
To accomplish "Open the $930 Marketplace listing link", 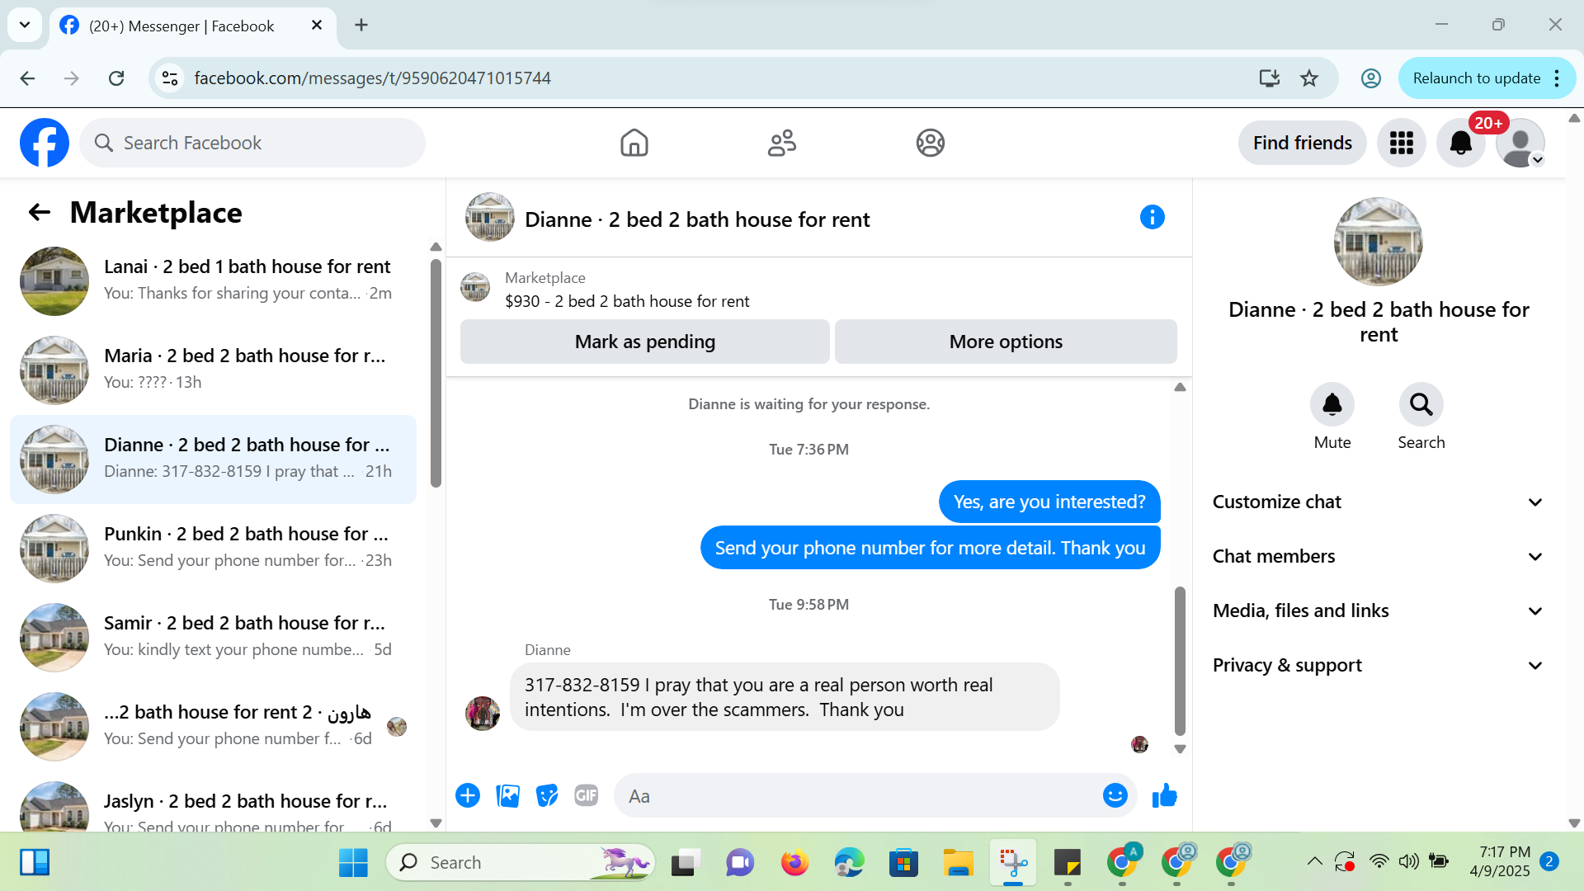I will pos(627,301).
